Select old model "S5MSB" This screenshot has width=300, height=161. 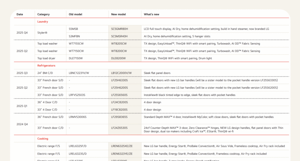point(73,29)
